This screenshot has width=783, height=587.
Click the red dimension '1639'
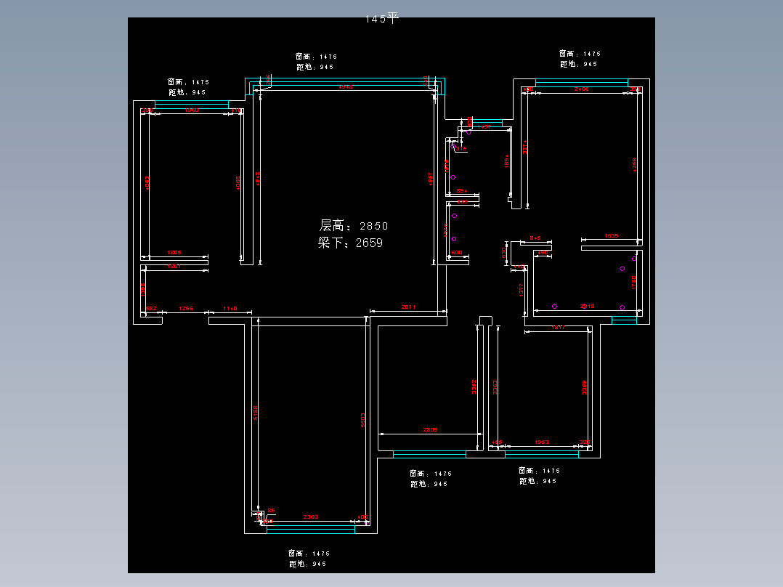click(612, 236)
